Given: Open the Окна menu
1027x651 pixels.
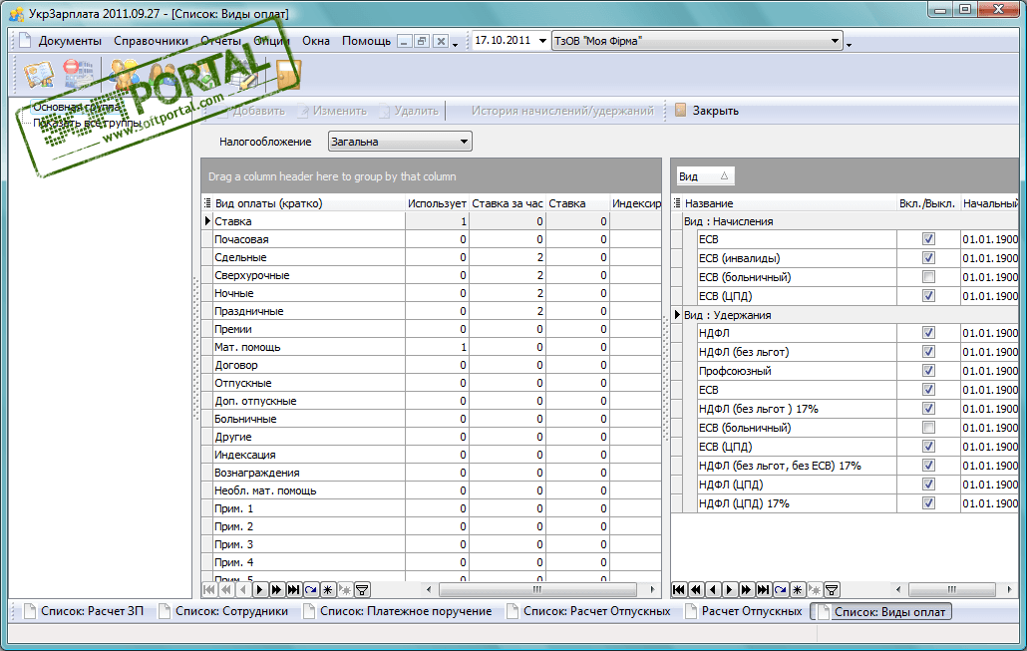Looking at the screenshot, I should (x=316, y=41).
